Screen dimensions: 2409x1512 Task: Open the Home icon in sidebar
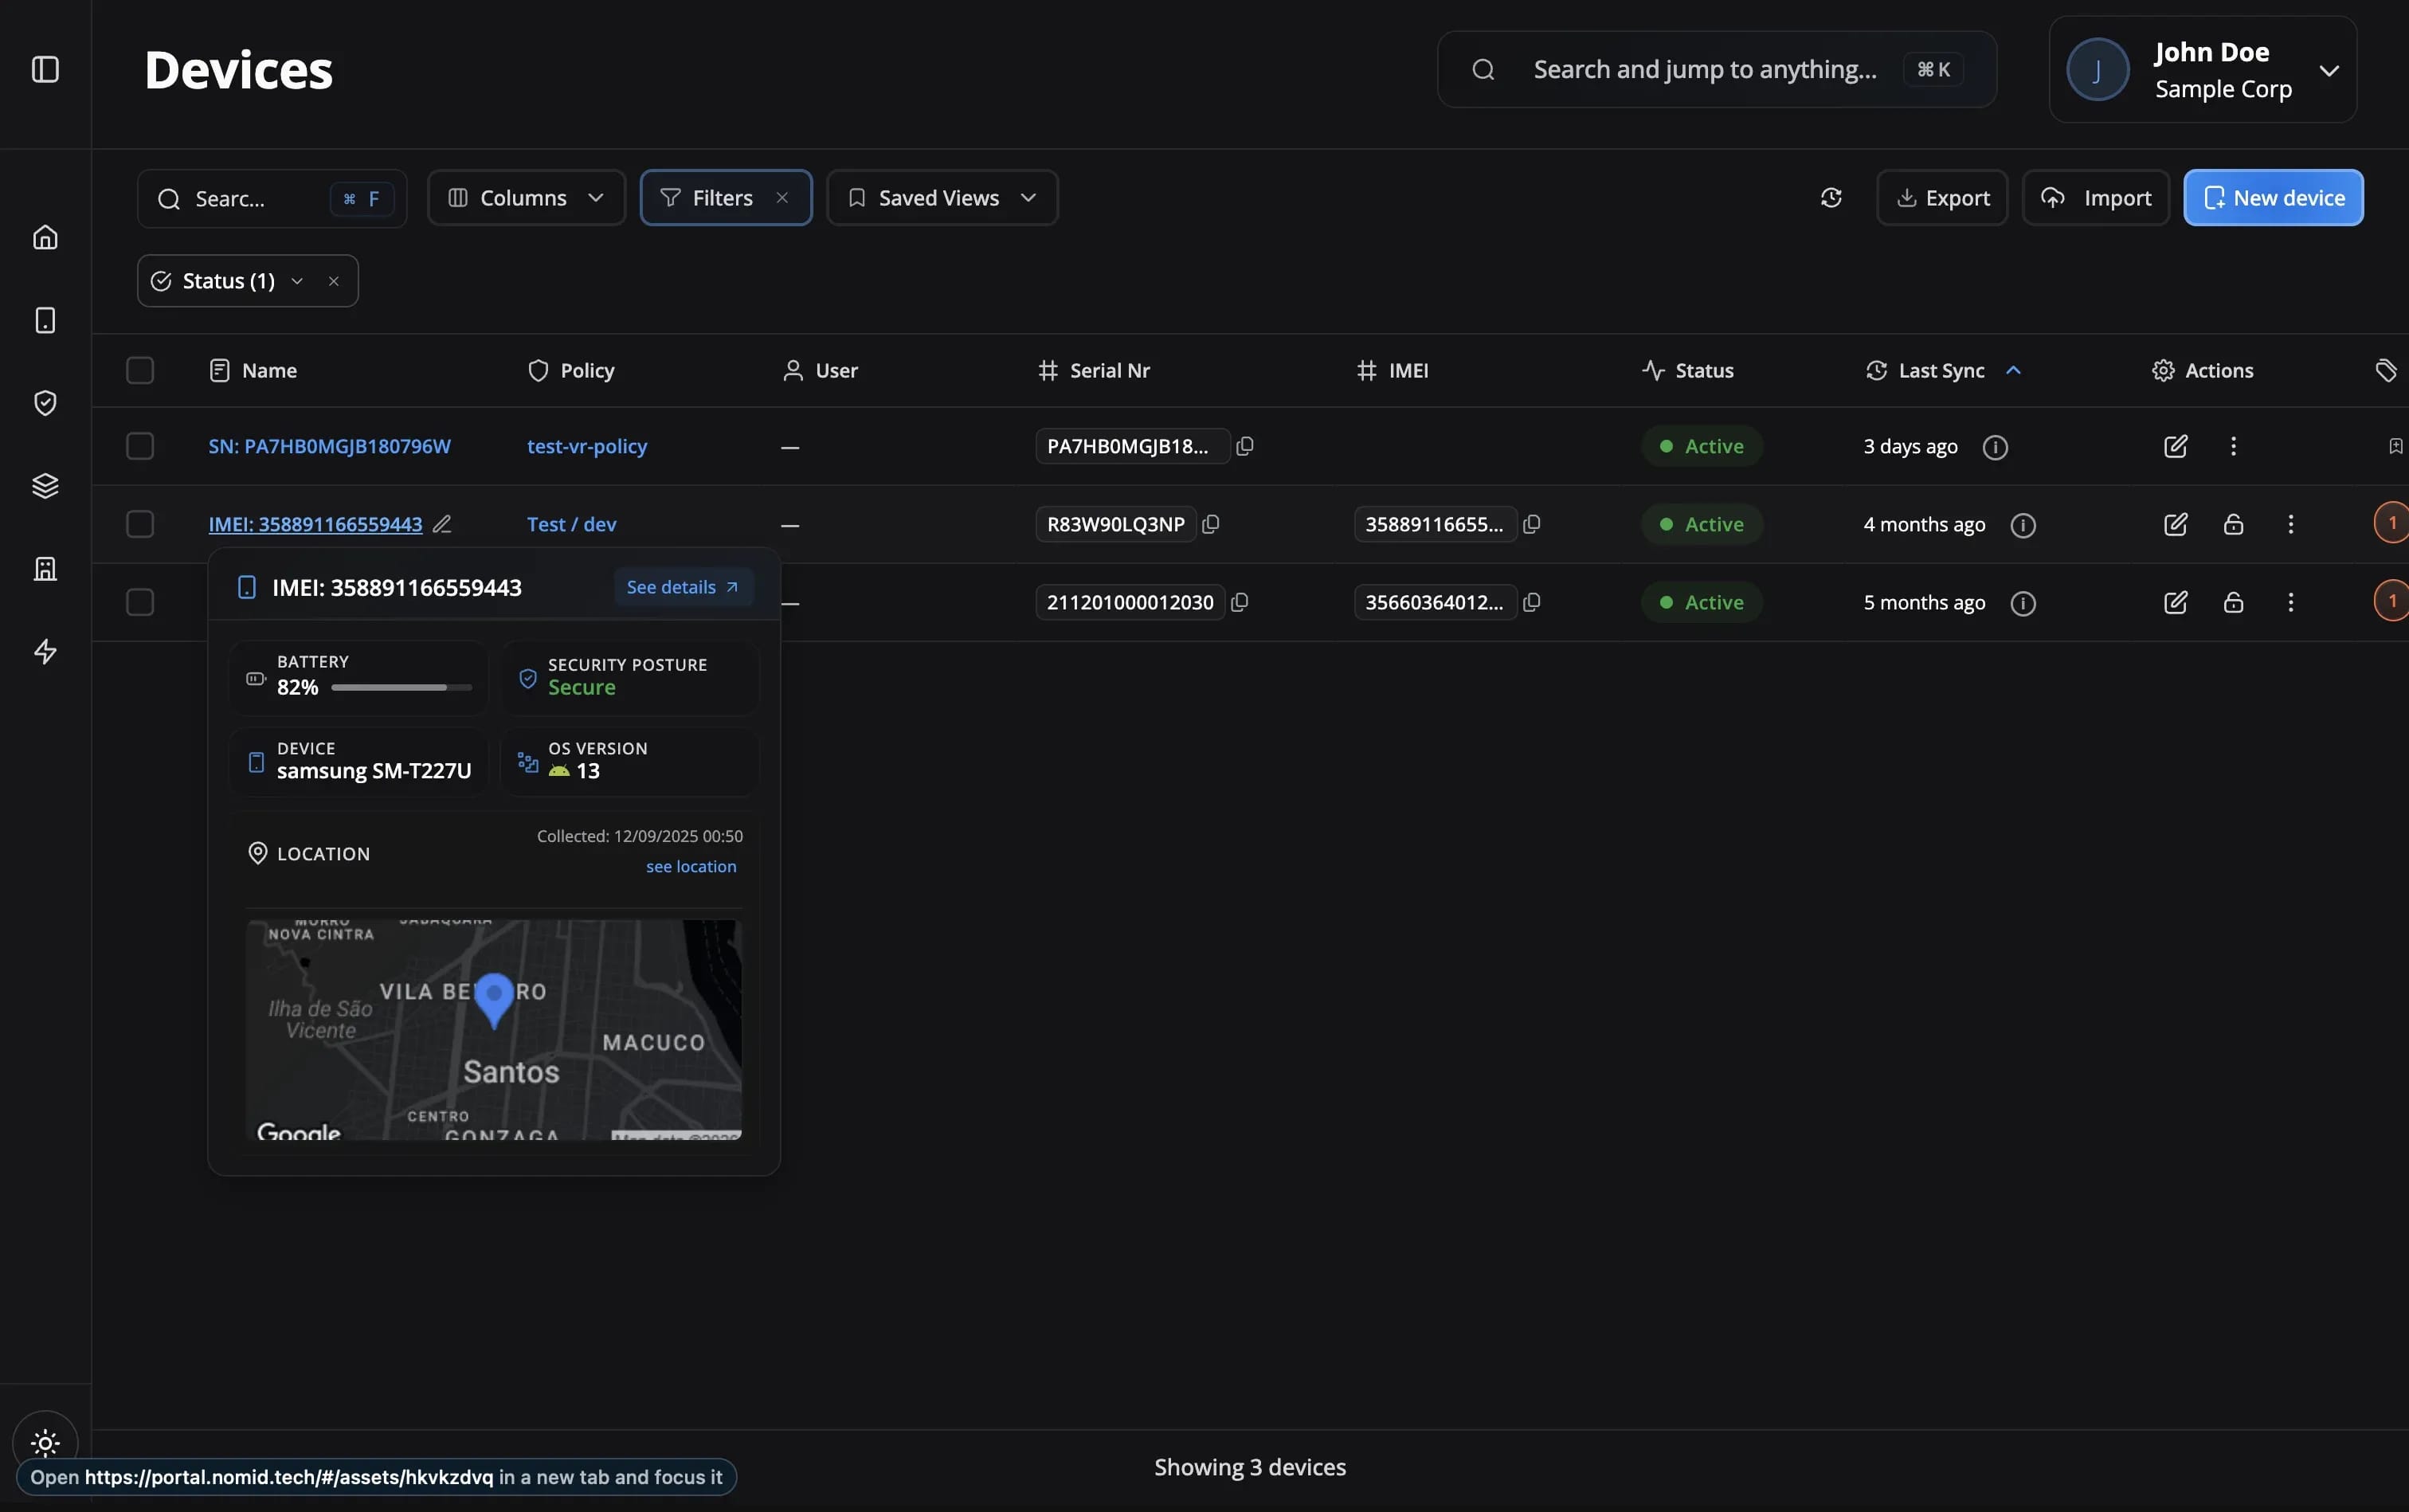[x=45, y=237]
